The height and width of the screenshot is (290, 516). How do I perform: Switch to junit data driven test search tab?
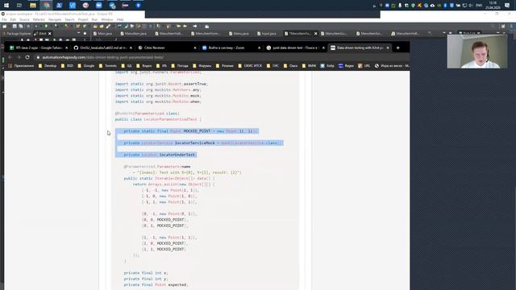pos(296,48)
